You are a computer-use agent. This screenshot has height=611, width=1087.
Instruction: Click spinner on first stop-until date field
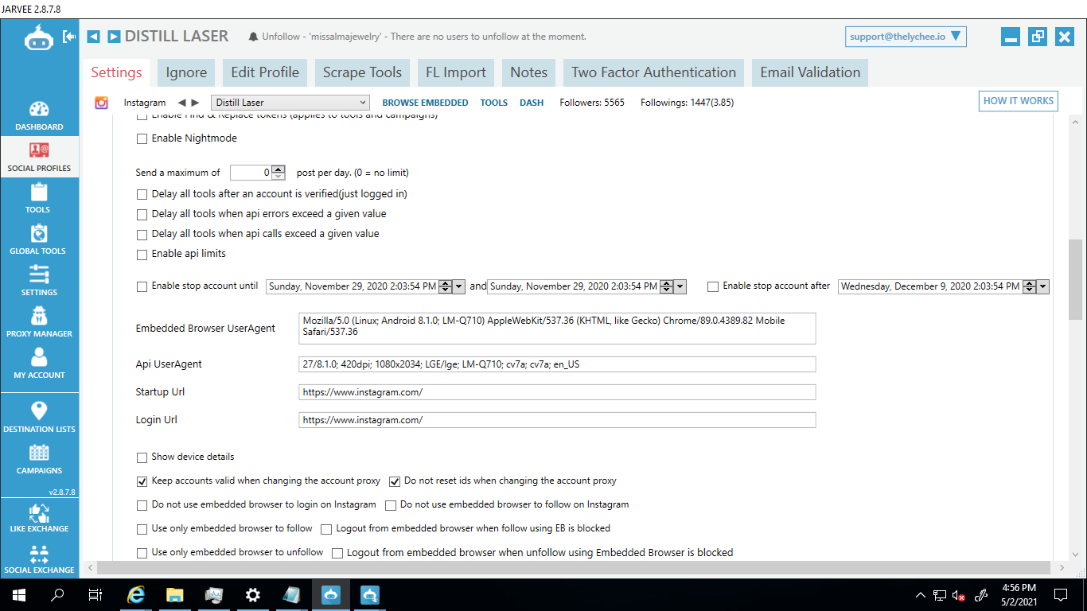pyautogui.click(x=446, y=286)
